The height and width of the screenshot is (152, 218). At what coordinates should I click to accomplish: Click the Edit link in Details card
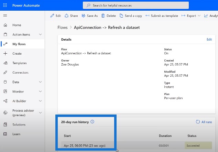[209, 39]
